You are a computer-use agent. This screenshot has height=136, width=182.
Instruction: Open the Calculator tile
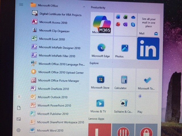[x=124, y=80]
